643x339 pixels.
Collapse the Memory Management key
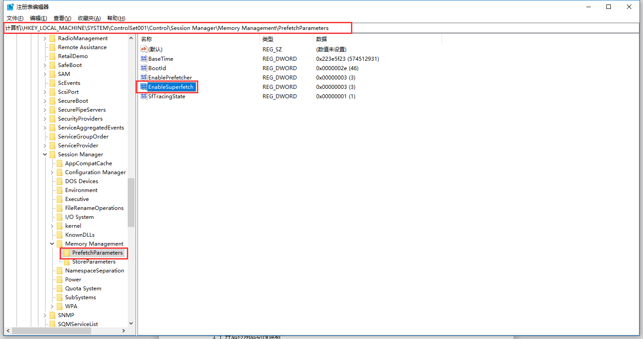(x=52, y=244)
